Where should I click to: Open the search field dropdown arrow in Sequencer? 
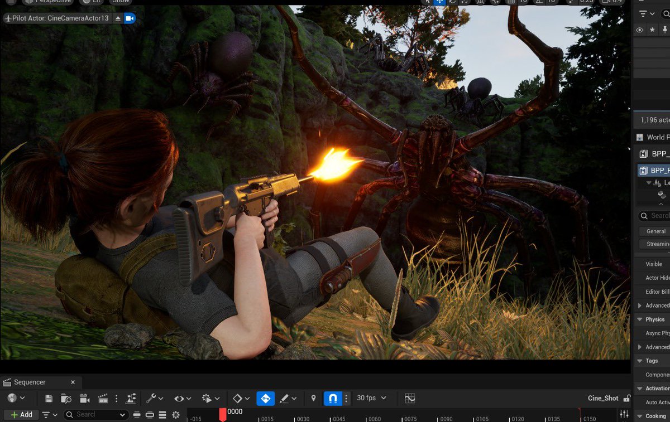[122, 415]
